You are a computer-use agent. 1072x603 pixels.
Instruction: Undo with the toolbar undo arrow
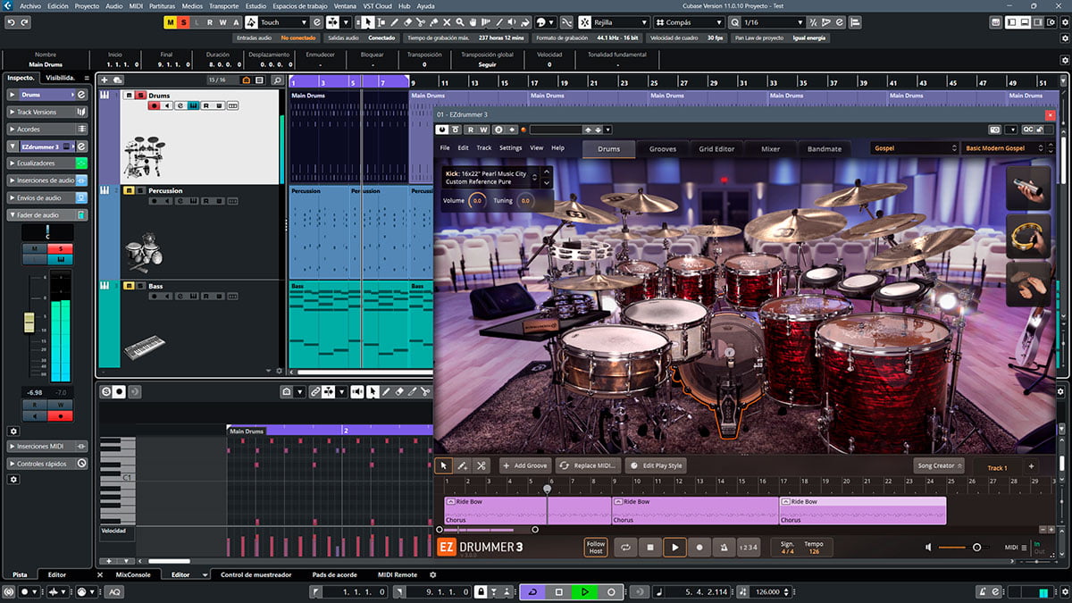(x=13, y=21)
